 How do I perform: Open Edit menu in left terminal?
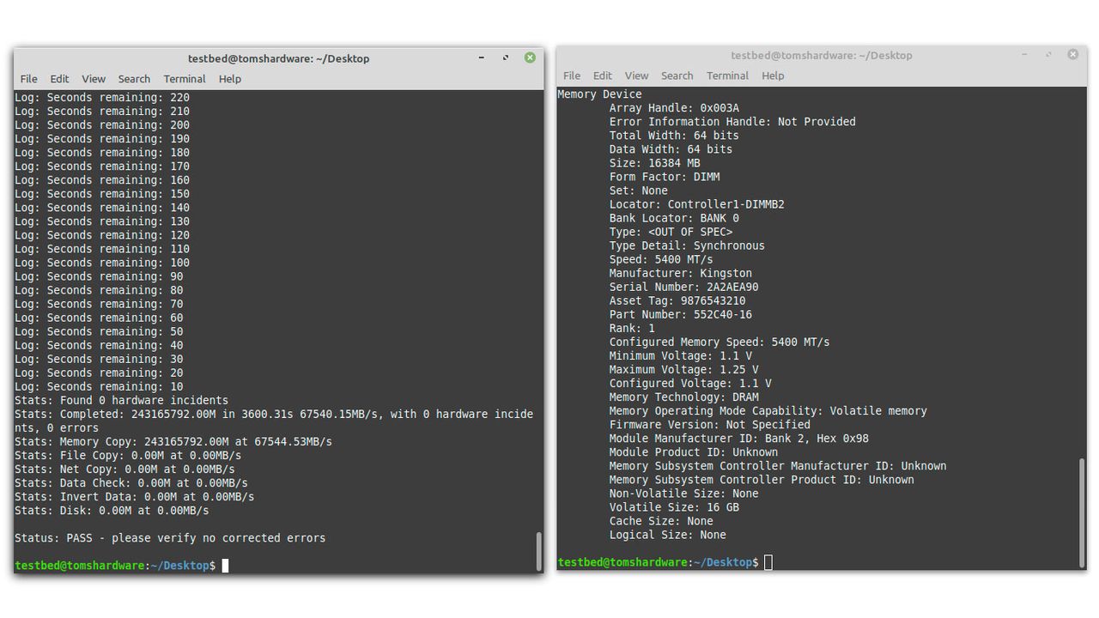coord(59,79)
